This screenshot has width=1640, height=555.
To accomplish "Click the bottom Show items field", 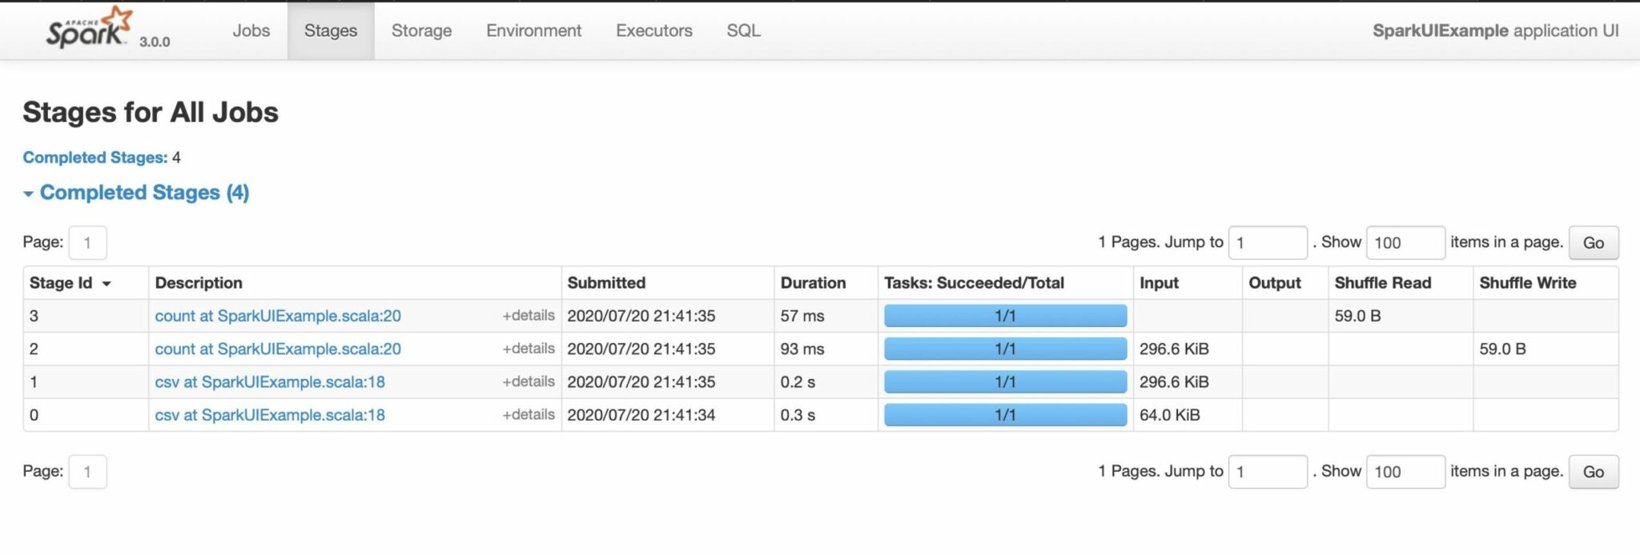I will 1405,472.
